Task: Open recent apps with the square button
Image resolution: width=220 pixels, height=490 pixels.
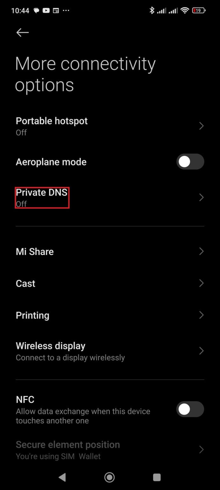Action: tap(157, 477)
